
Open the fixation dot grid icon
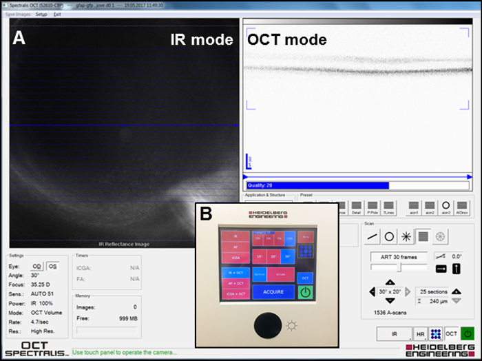tap(436, 333)
